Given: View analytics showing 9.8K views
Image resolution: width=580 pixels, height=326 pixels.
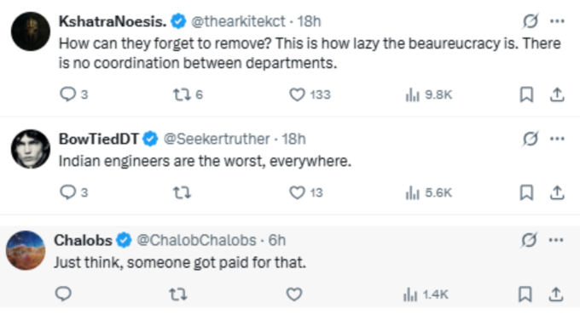Looking at the screenshot, I should 428,94.
